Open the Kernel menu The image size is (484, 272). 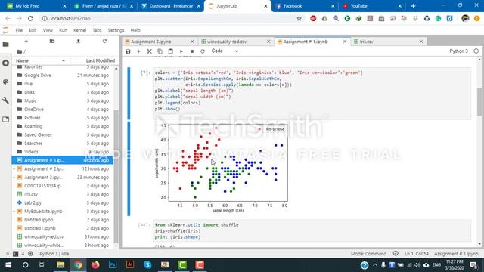pyautogui.click(x=79, y=30)
